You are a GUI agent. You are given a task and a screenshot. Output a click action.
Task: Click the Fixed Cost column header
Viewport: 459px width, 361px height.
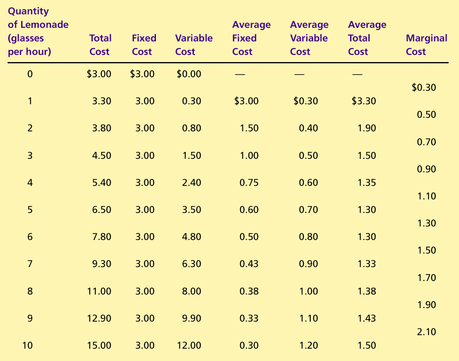tap(144, 45)
